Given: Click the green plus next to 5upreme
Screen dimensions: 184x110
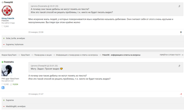Looking at the screenshot, I should tap(4, 100).
